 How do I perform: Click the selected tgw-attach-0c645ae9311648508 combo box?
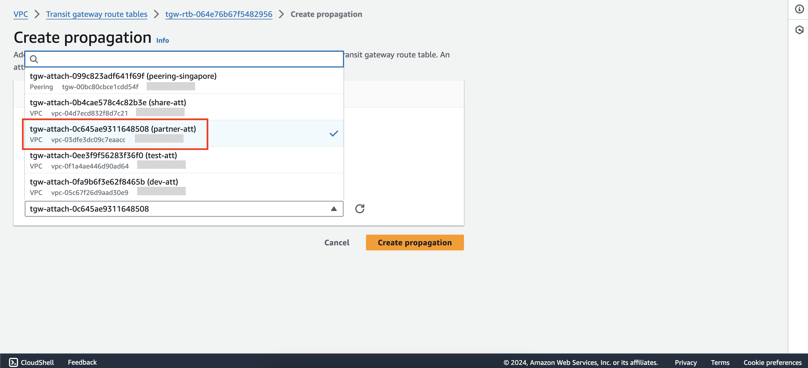tap(184, 209)
